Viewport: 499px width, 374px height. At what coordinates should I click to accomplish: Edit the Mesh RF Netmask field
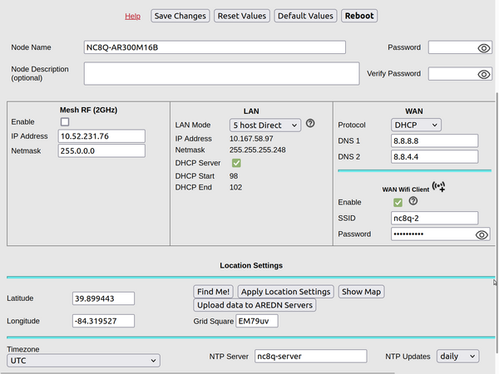pos(101,150)
